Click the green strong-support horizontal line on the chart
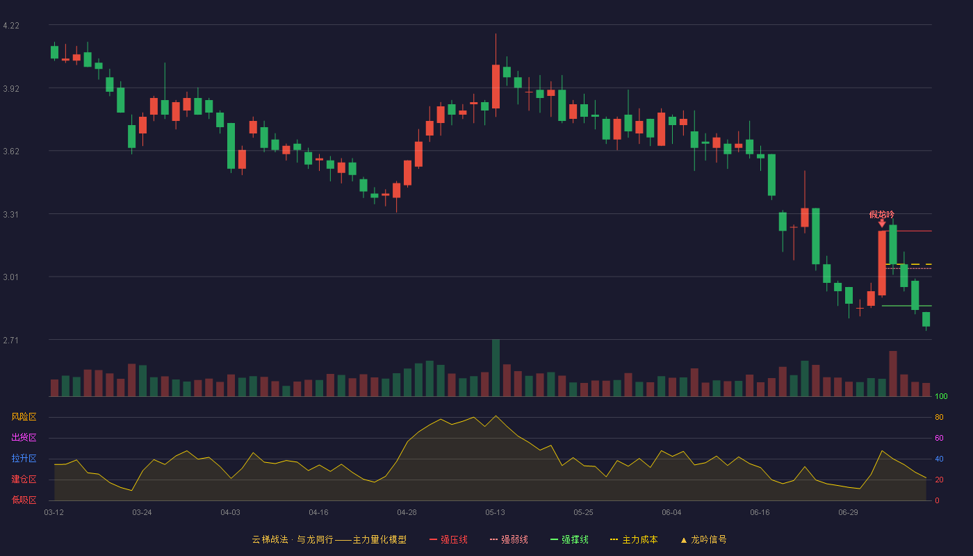 [x=907, y=306]
